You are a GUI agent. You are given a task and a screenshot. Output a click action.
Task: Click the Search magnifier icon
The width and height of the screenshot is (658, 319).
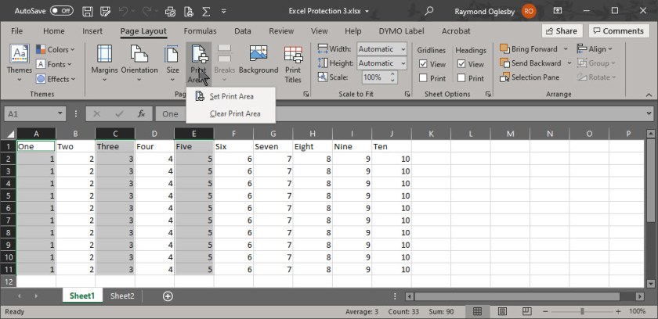[428, 11]
